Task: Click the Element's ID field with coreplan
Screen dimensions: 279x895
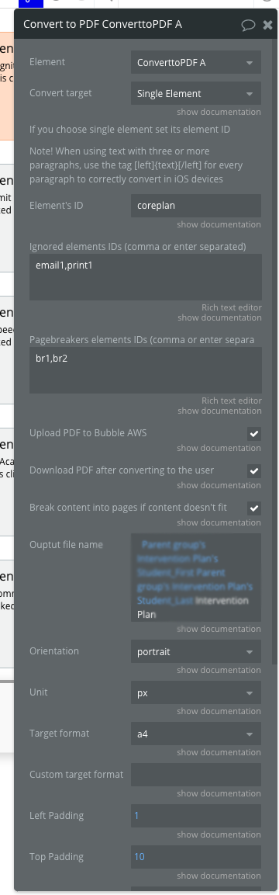Action: tap(196, 206)
